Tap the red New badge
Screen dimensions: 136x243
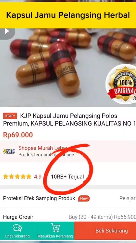tap(84, 199)
